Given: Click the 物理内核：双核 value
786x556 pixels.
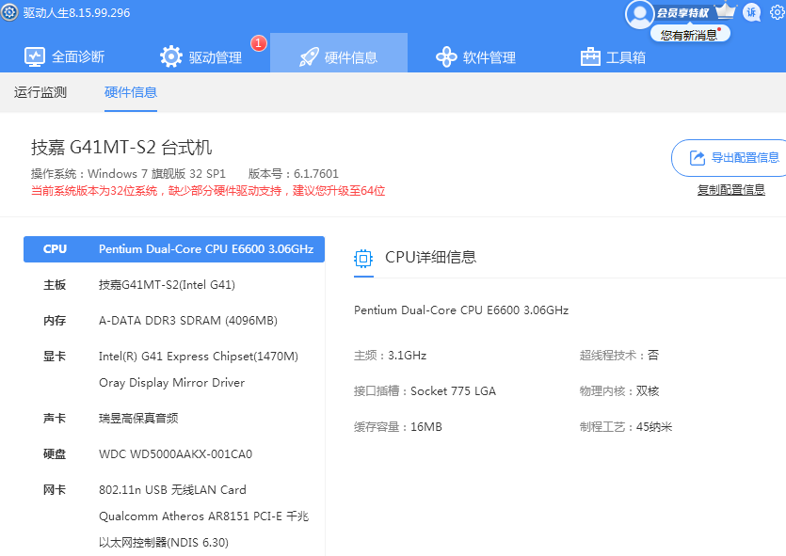Looking at the screenshot, I should [619, 391].
